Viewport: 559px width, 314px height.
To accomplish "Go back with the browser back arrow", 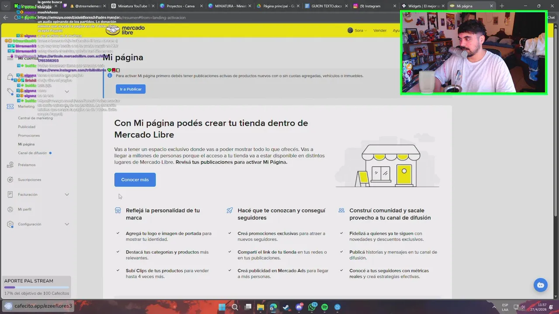I will [6, 17].
